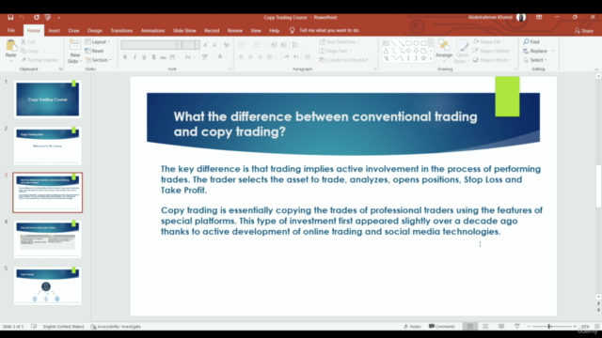Image resolution: width=602 pixels, height=338 pixels.
Task: Select slide 4 thumbnail
Action: tap(48, 238)
